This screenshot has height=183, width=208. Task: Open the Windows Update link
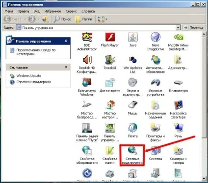click(x=28, y=76)
